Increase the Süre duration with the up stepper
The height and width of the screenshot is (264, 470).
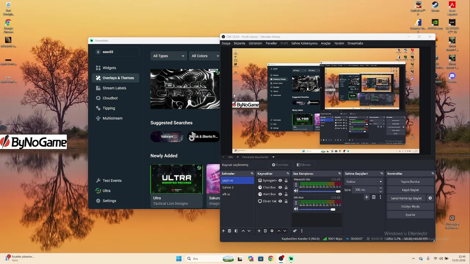click(380, 188)
